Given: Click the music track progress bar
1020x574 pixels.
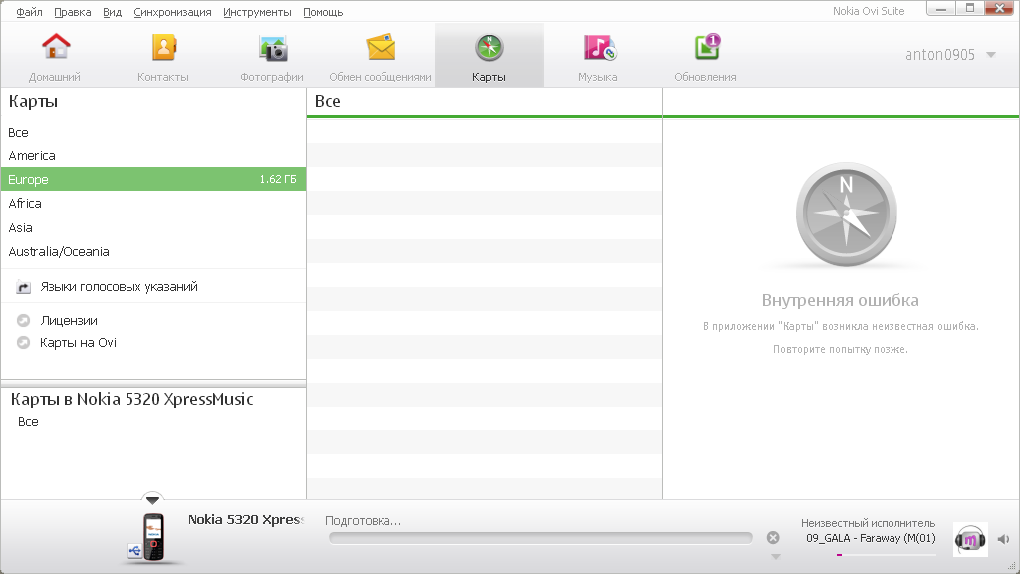Looking at the screenshot, I should pyautogui.click(x=886, y=555).
